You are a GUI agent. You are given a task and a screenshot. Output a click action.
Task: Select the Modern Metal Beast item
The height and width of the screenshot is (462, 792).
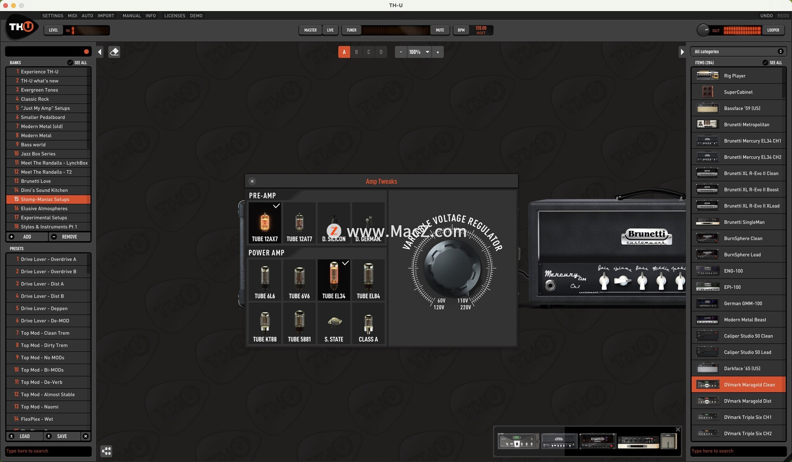[x=738, y=320]
